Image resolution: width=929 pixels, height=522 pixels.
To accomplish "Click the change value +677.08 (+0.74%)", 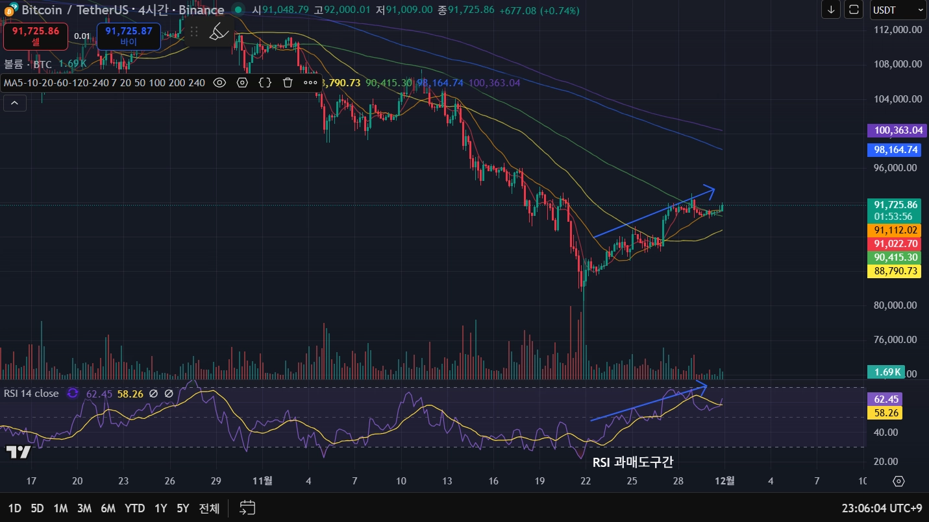I will tap(539, 10).
